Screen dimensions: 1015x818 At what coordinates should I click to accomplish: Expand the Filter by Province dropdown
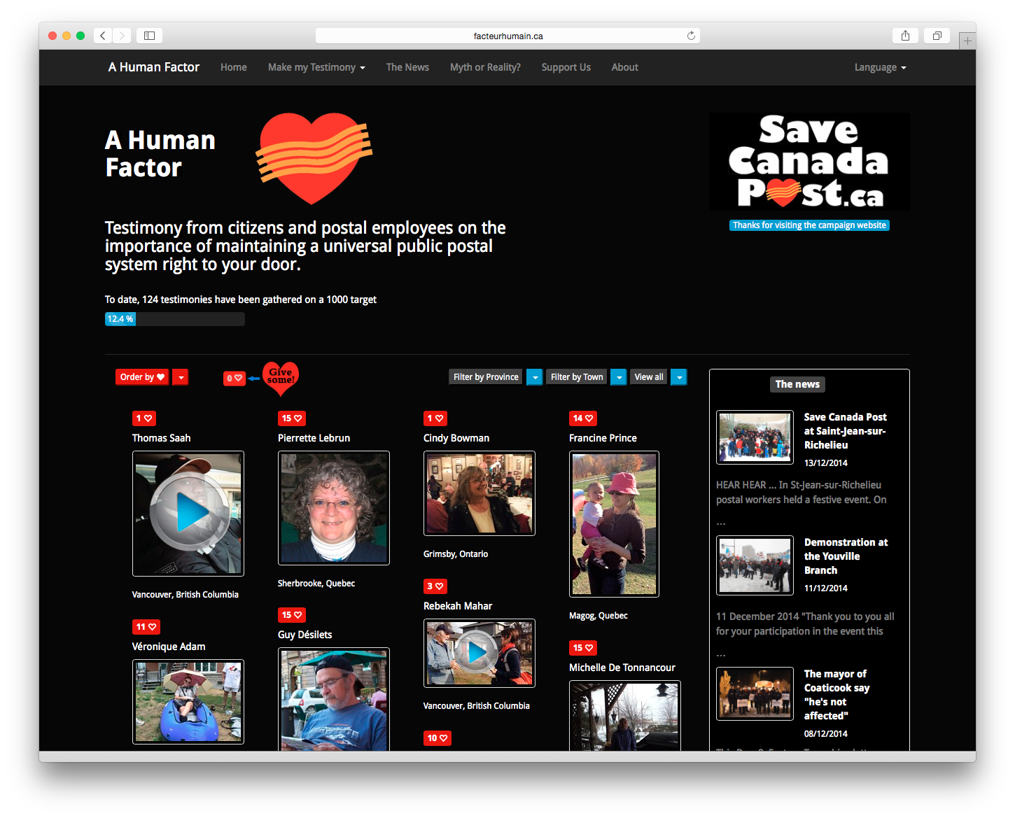pos(534,377)
